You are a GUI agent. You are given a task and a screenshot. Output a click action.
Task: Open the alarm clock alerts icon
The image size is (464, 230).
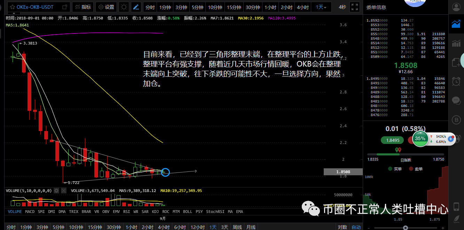pos(456,82)
